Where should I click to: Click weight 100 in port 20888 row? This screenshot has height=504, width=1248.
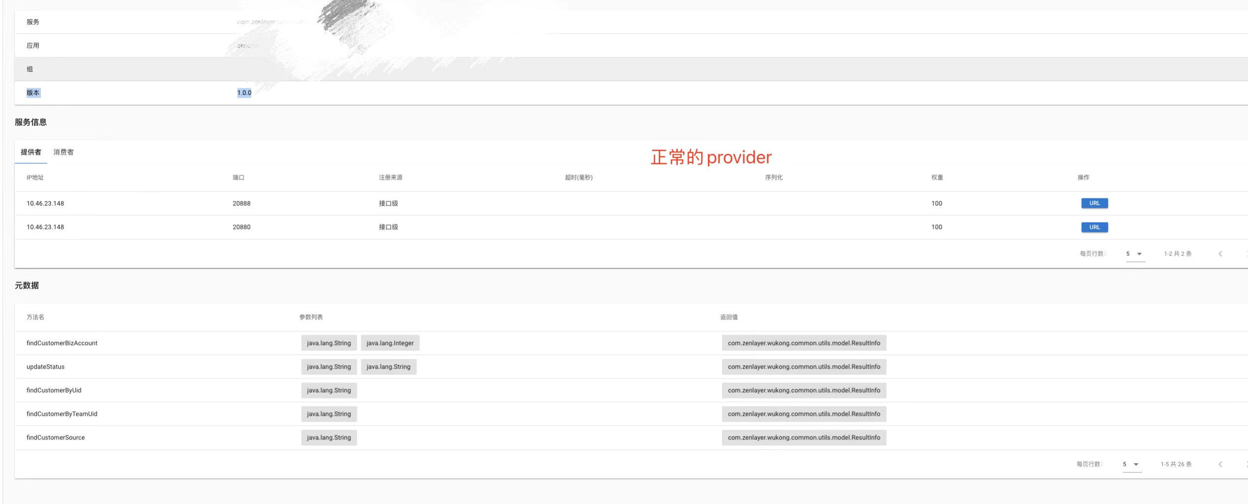(x=936, y=203)
